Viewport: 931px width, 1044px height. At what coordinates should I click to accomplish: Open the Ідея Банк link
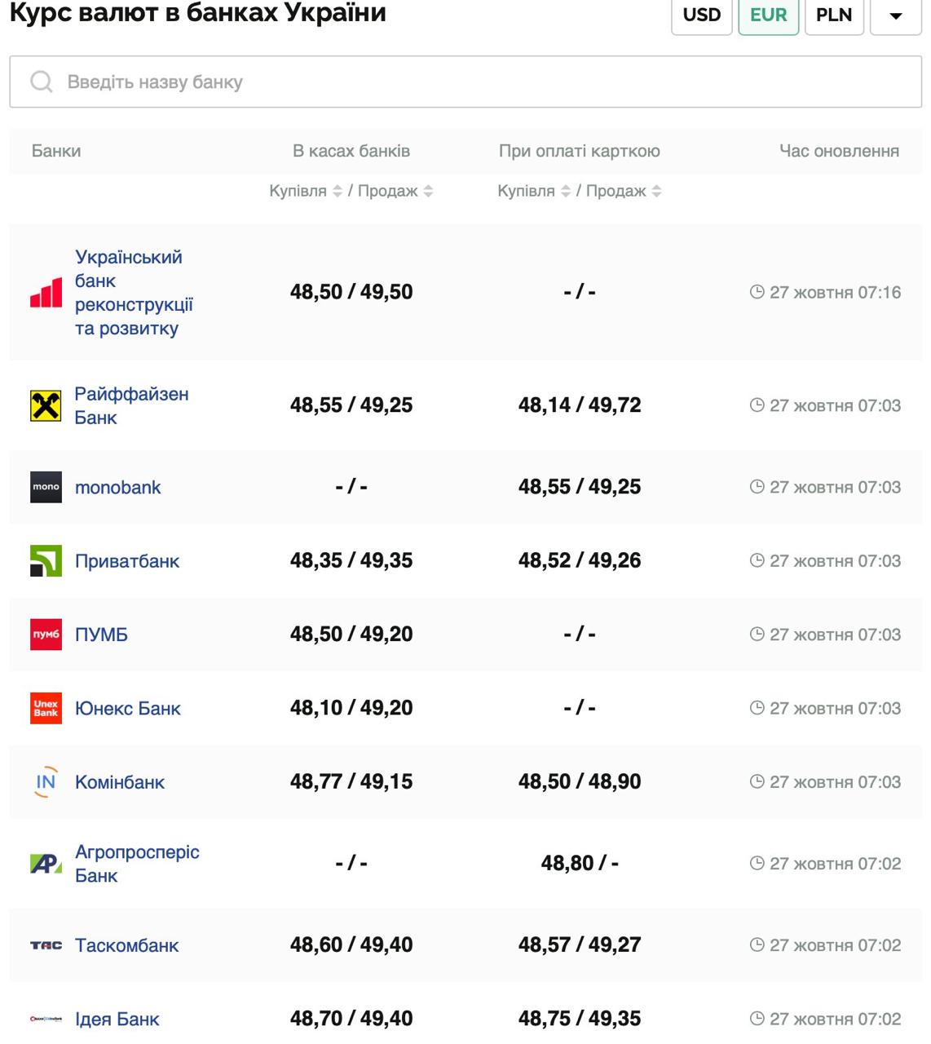pyautogui.click(x=117, y=1019)
